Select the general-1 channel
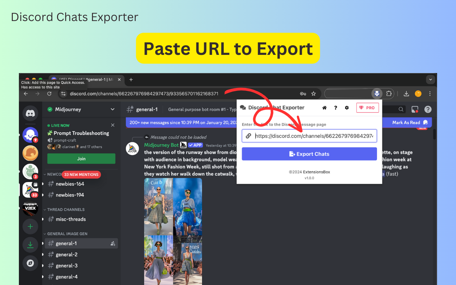 pyautogui.click(x=81, y=244)
